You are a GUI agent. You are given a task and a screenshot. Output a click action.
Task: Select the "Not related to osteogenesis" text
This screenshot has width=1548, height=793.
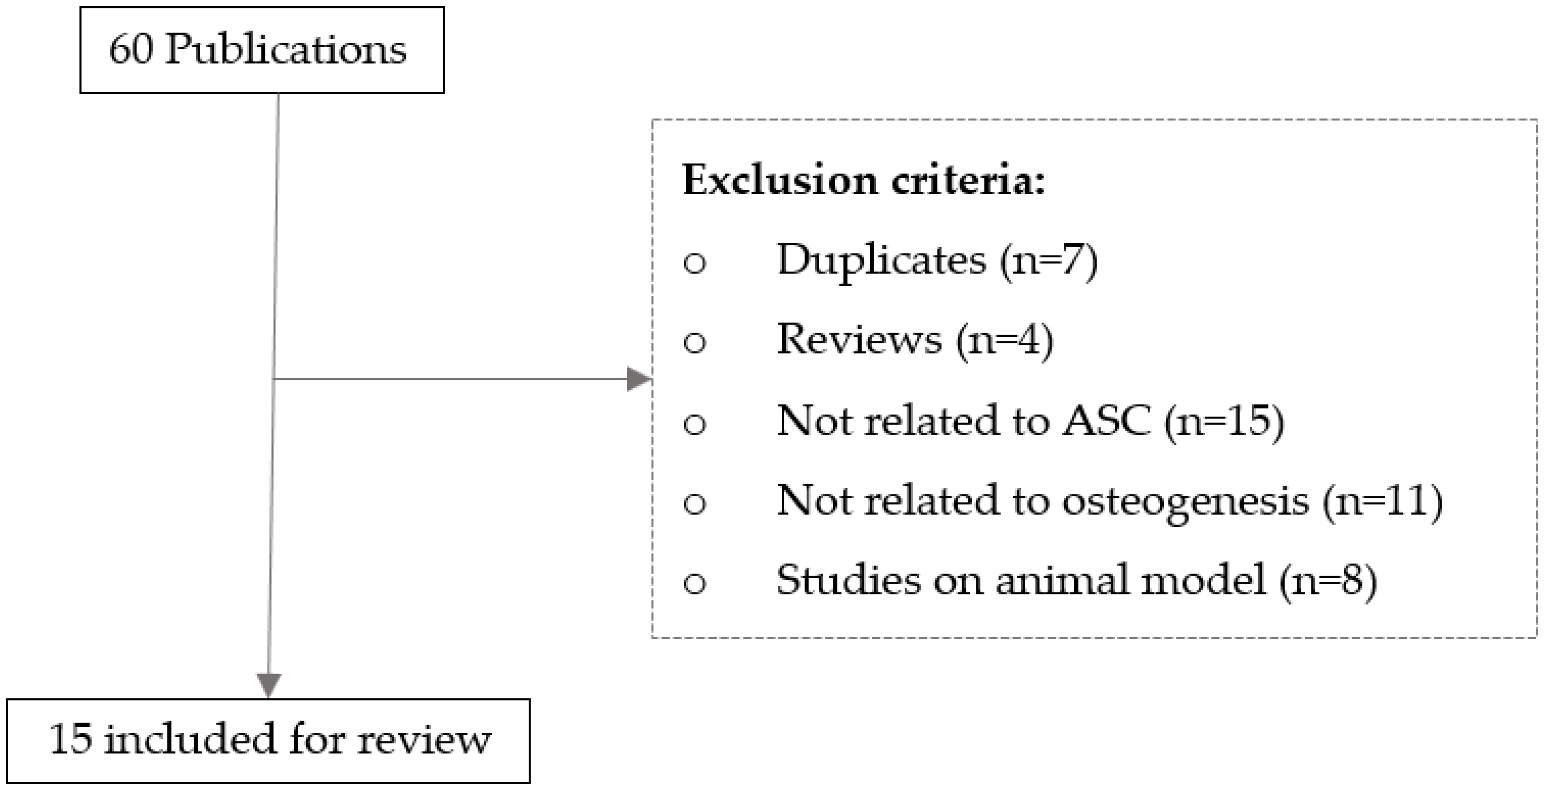(x=1043, y=501)
